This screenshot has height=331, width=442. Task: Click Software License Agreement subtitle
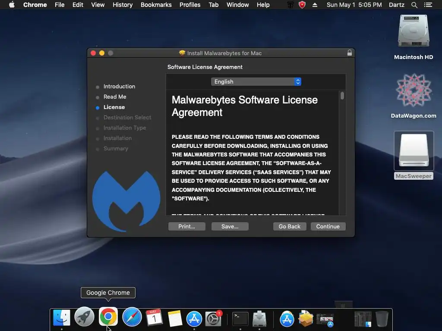[205, 67]
